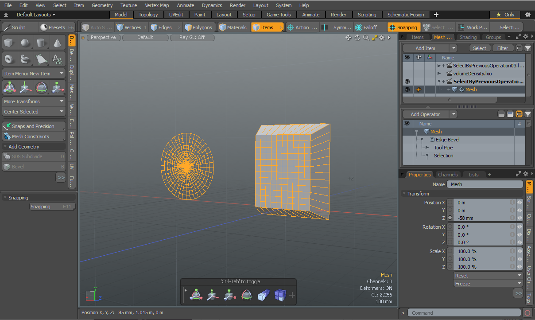This screenshot has height=320, width=535.
Task: Open the Add Item dropdown arrow
Action: coord(454,48)
